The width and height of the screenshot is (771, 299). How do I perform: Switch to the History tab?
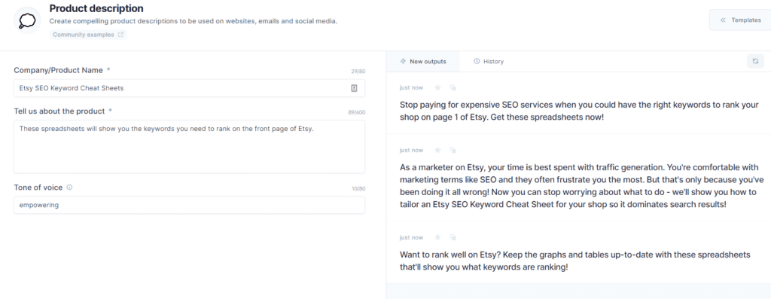488,62
